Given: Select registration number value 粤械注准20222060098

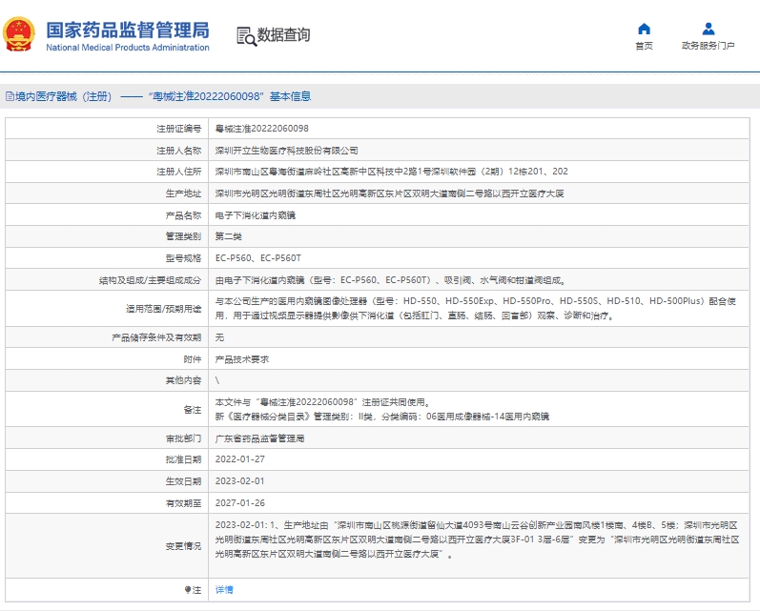Looking at the screenshot, I should coord(261,129).
